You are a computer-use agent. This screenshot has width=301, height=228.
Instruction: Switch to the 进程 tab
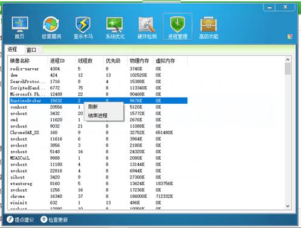click(12, 49)
